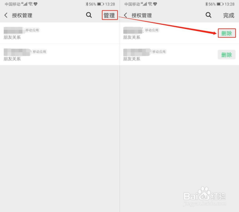This screenshot has width=239, height=212.
Task: Go back using right screen arrow
Action: (126, 15)
